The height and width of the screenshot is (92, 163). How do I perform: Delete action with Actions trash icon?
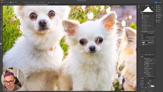pos(153,76)
